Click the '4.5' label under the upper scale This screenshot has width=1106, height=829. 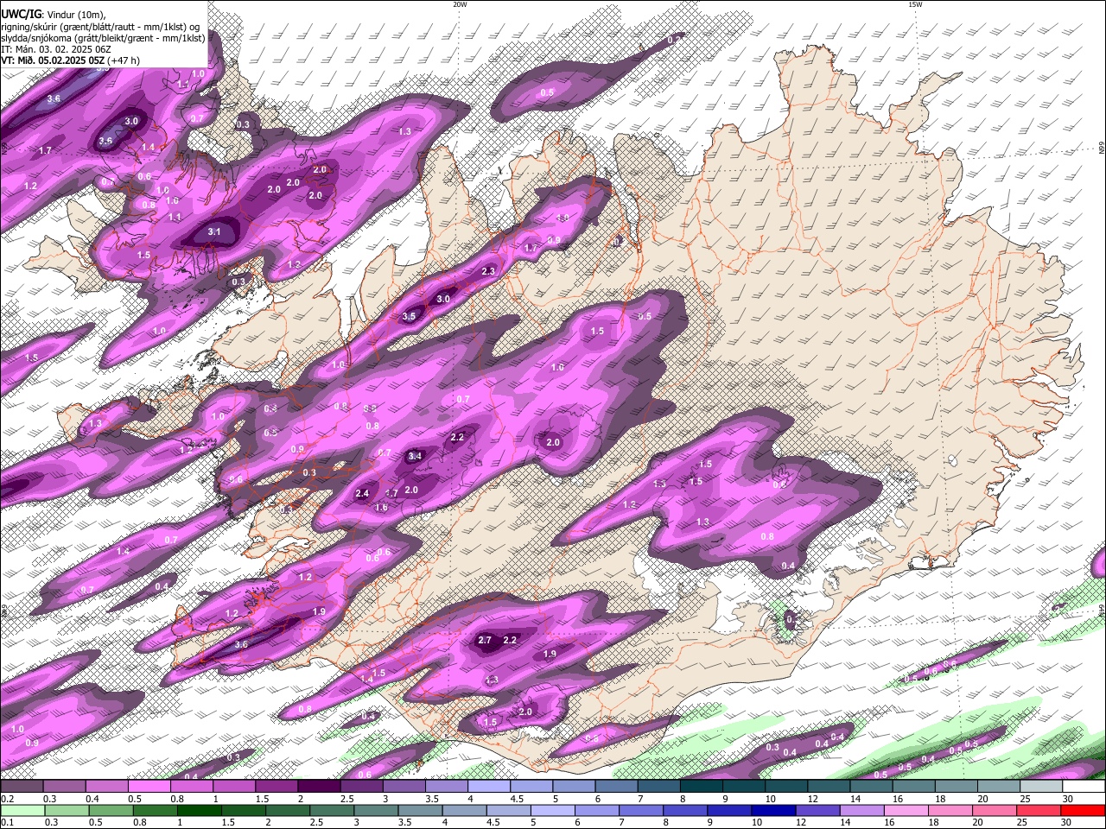(x=517, y=799)
